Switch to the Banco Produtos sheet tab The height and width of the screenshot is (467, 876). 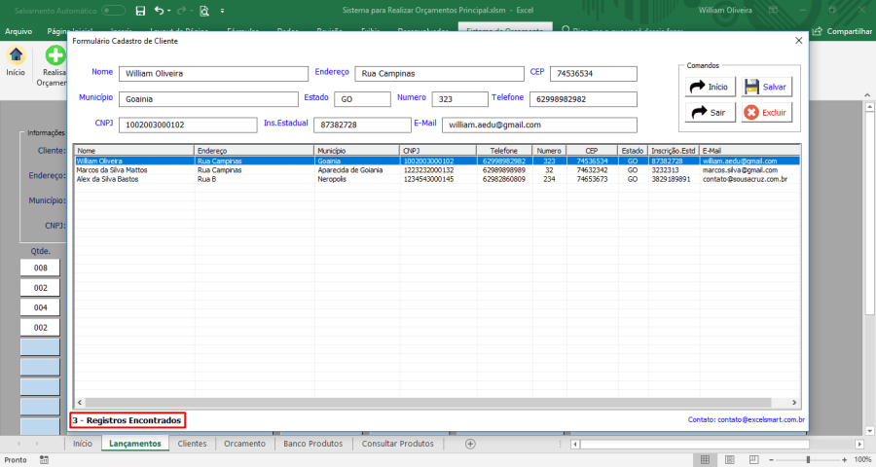(312, 444)
